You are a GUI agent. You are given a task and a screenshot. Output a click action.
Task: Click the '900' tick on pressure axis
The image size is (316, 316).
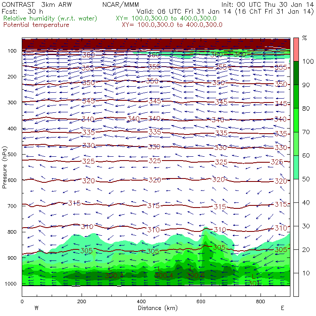[x=12, y=258]
